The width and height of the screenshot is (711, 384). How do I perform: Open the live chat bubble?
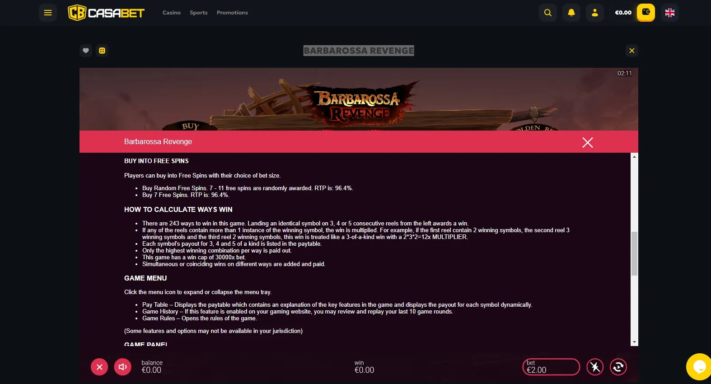coord(699,367)
